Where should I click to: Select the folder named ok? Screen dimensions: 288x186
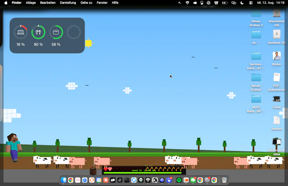pos(256,35)
